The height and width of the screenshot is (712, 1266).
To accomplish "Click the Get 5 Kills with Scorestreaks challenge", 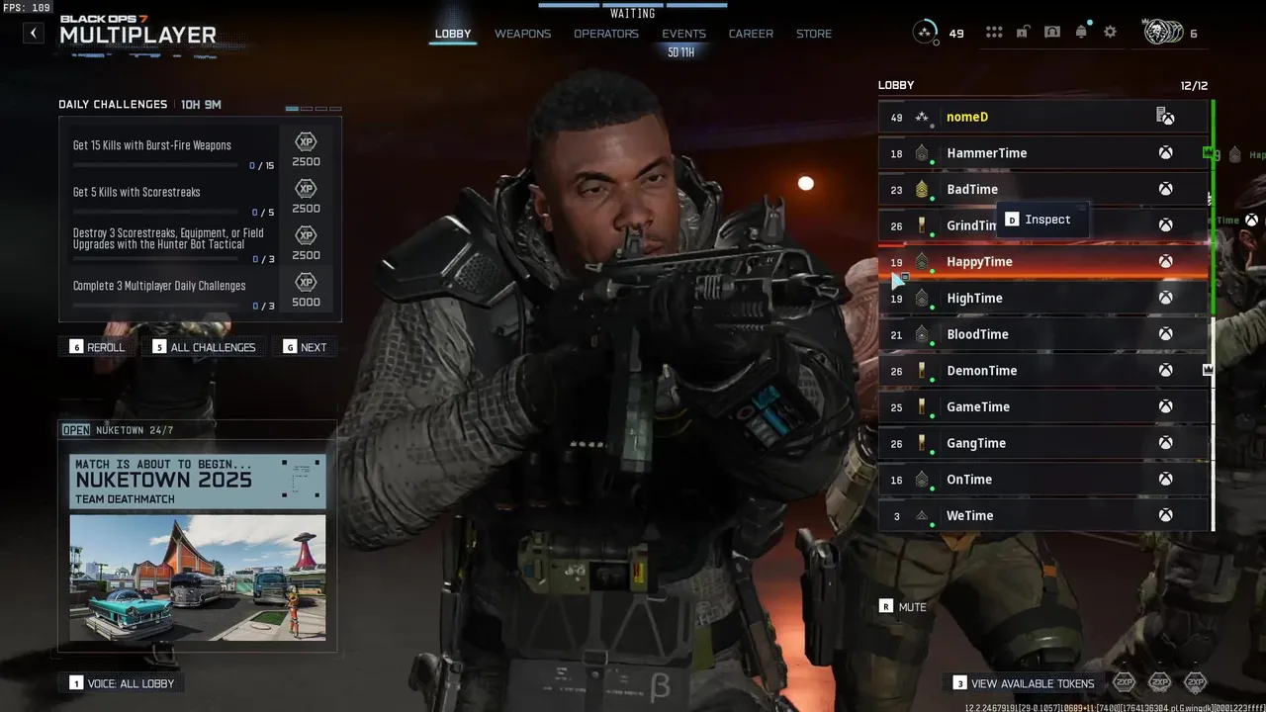I will [136, 192].
